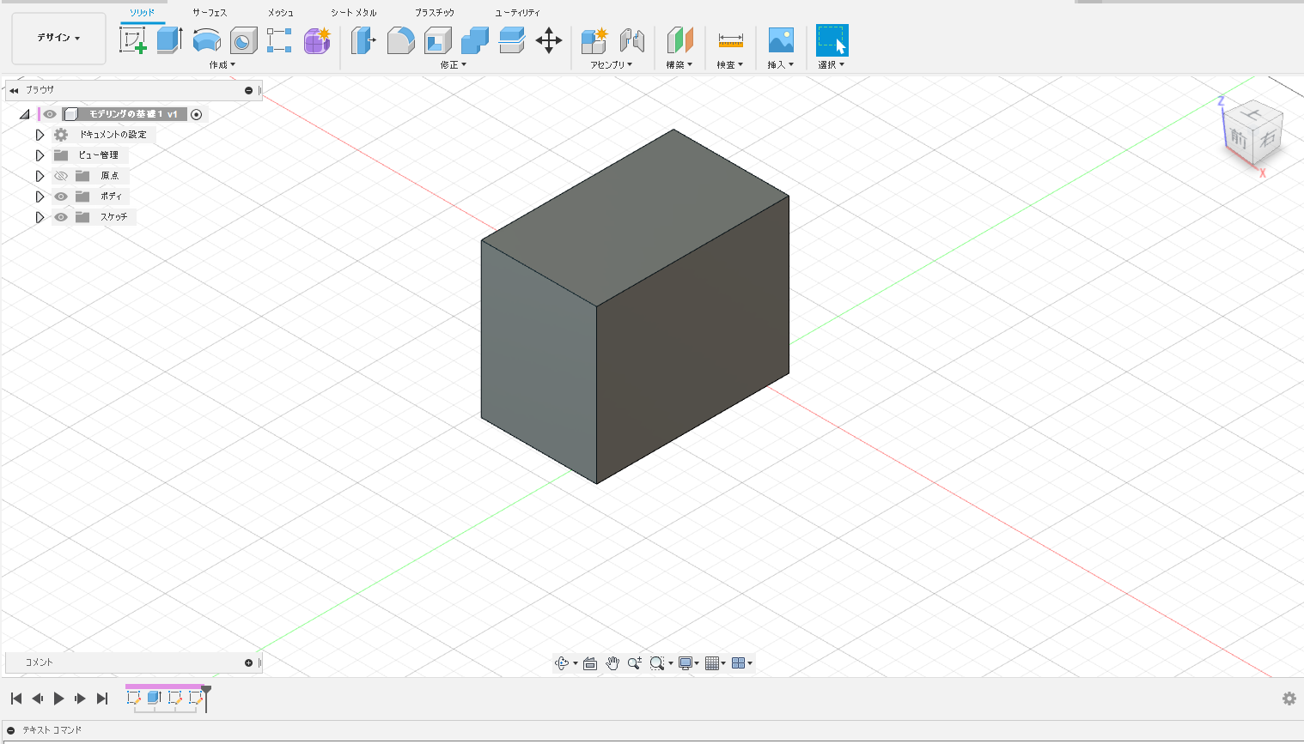Open timeline settings gear at bottom right
This screenshot has height=744, width=1304.
pyautogui.click(x=1289, y=699)
